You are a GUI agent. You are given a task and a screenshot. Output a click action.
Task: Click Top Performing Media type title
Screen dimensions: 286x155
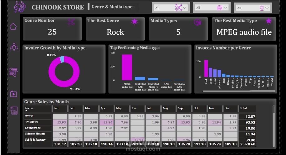[135, 48]
